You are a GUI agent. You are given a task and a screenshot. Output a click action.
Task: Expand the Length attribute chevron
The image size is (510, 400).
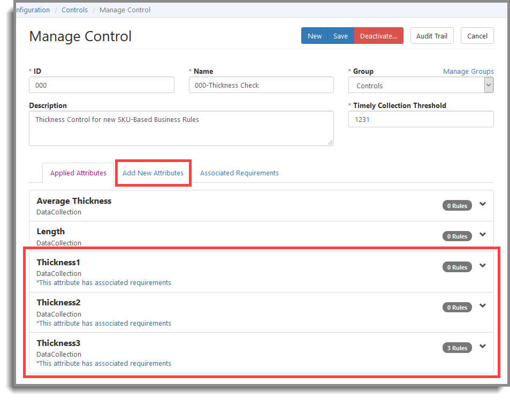pyautogui.click(x=482, y=235)
